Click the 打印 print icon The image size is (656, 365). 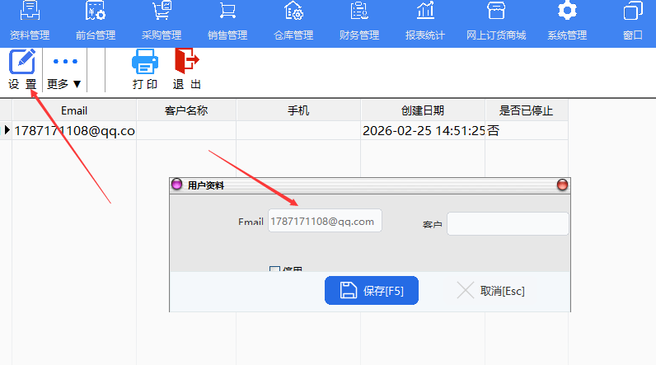pos(145,69)
